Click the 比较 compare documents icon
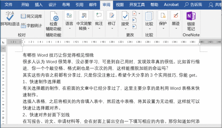222x128 pixels. (x=149, y=16)
